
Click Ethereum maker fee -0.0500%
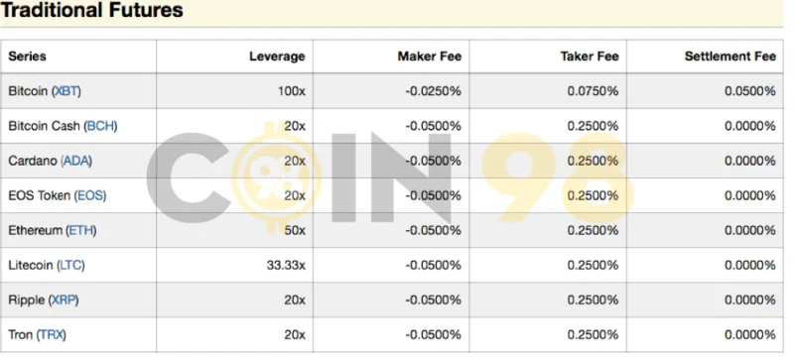[x=434, y=231]
